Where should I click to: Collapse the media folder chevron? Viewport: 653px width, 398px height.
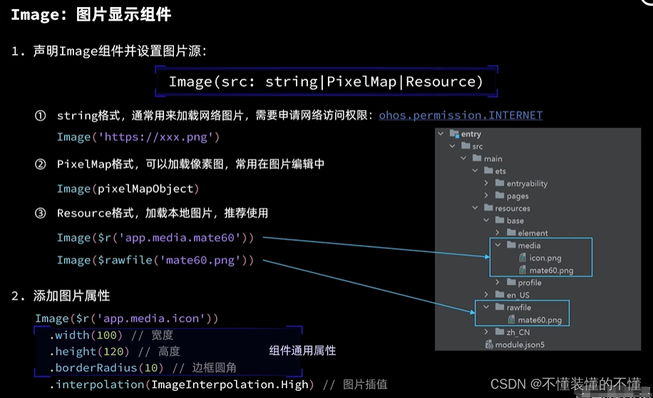coord(498,245)
